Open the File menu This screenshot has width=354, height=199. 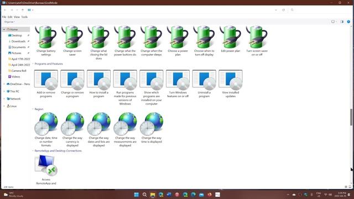(x=4, y=17)
